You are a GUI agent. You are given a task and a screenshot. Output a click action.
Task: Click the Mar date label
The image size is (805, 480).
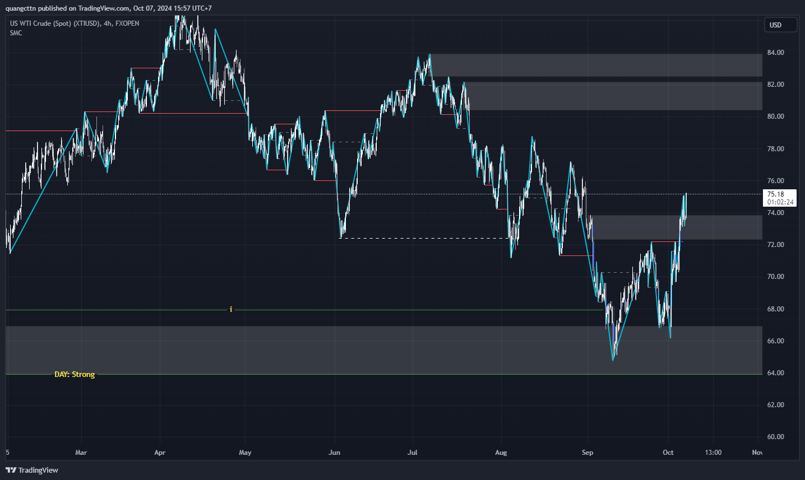[x=81, y=453]
